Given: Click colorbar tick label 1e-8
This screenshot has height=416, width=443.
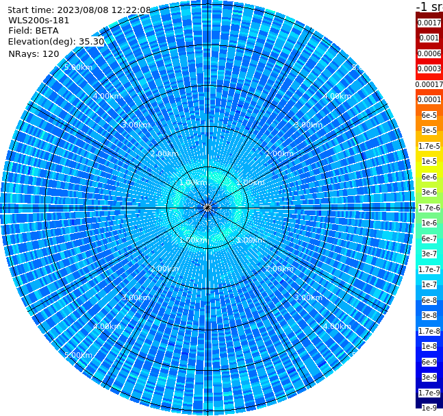Looking at the screenshot, I should pos(429,346).
